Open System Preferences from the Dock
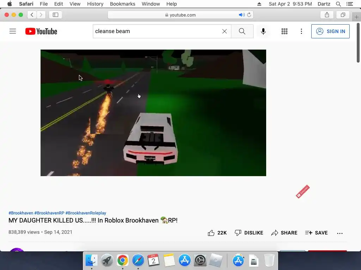 click(200, 261)
